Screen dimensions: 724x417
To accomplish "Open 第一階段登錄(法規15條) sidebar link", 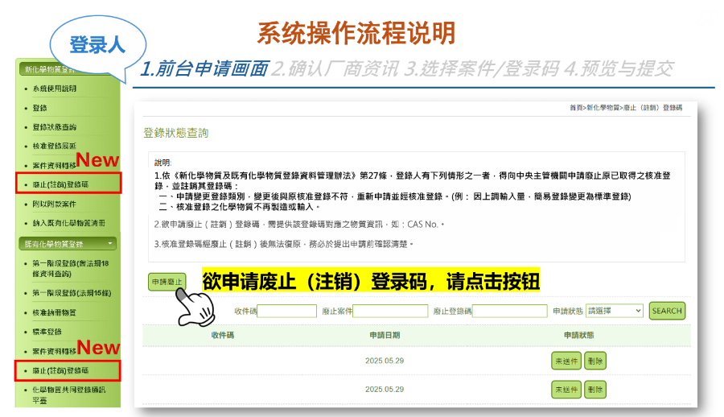I will [x=68, y=293].
